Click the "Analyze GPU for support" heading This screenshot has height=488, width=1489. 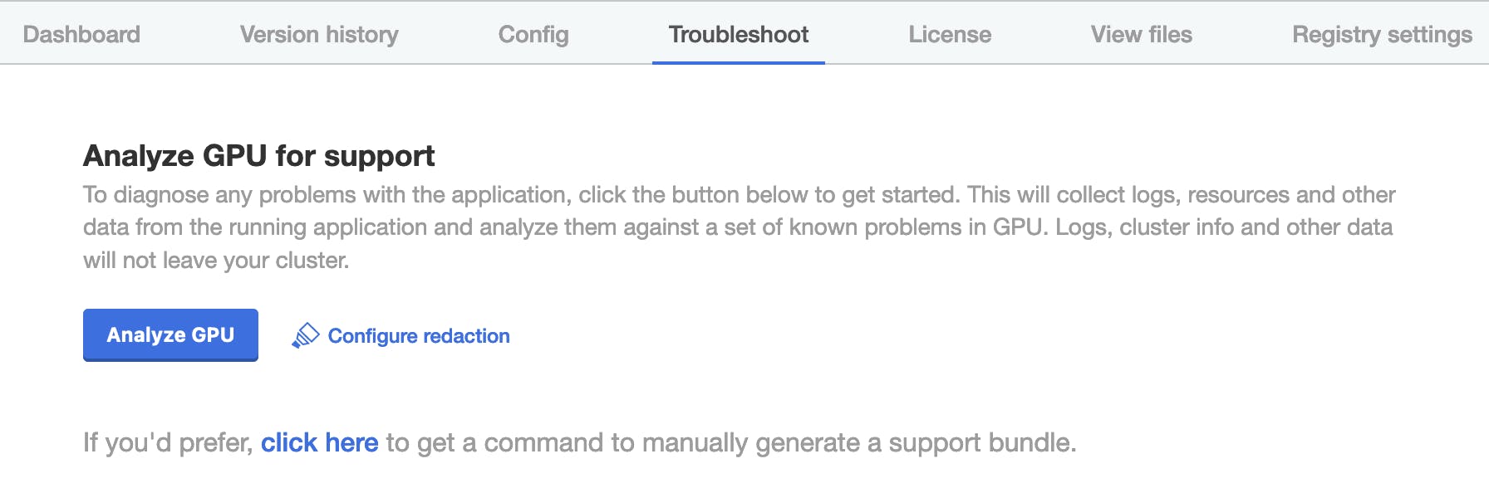click(x=258, y=156)
